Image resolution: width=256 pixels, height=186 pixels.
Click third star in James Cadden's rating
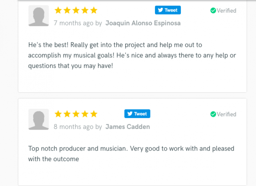[76, 114]
